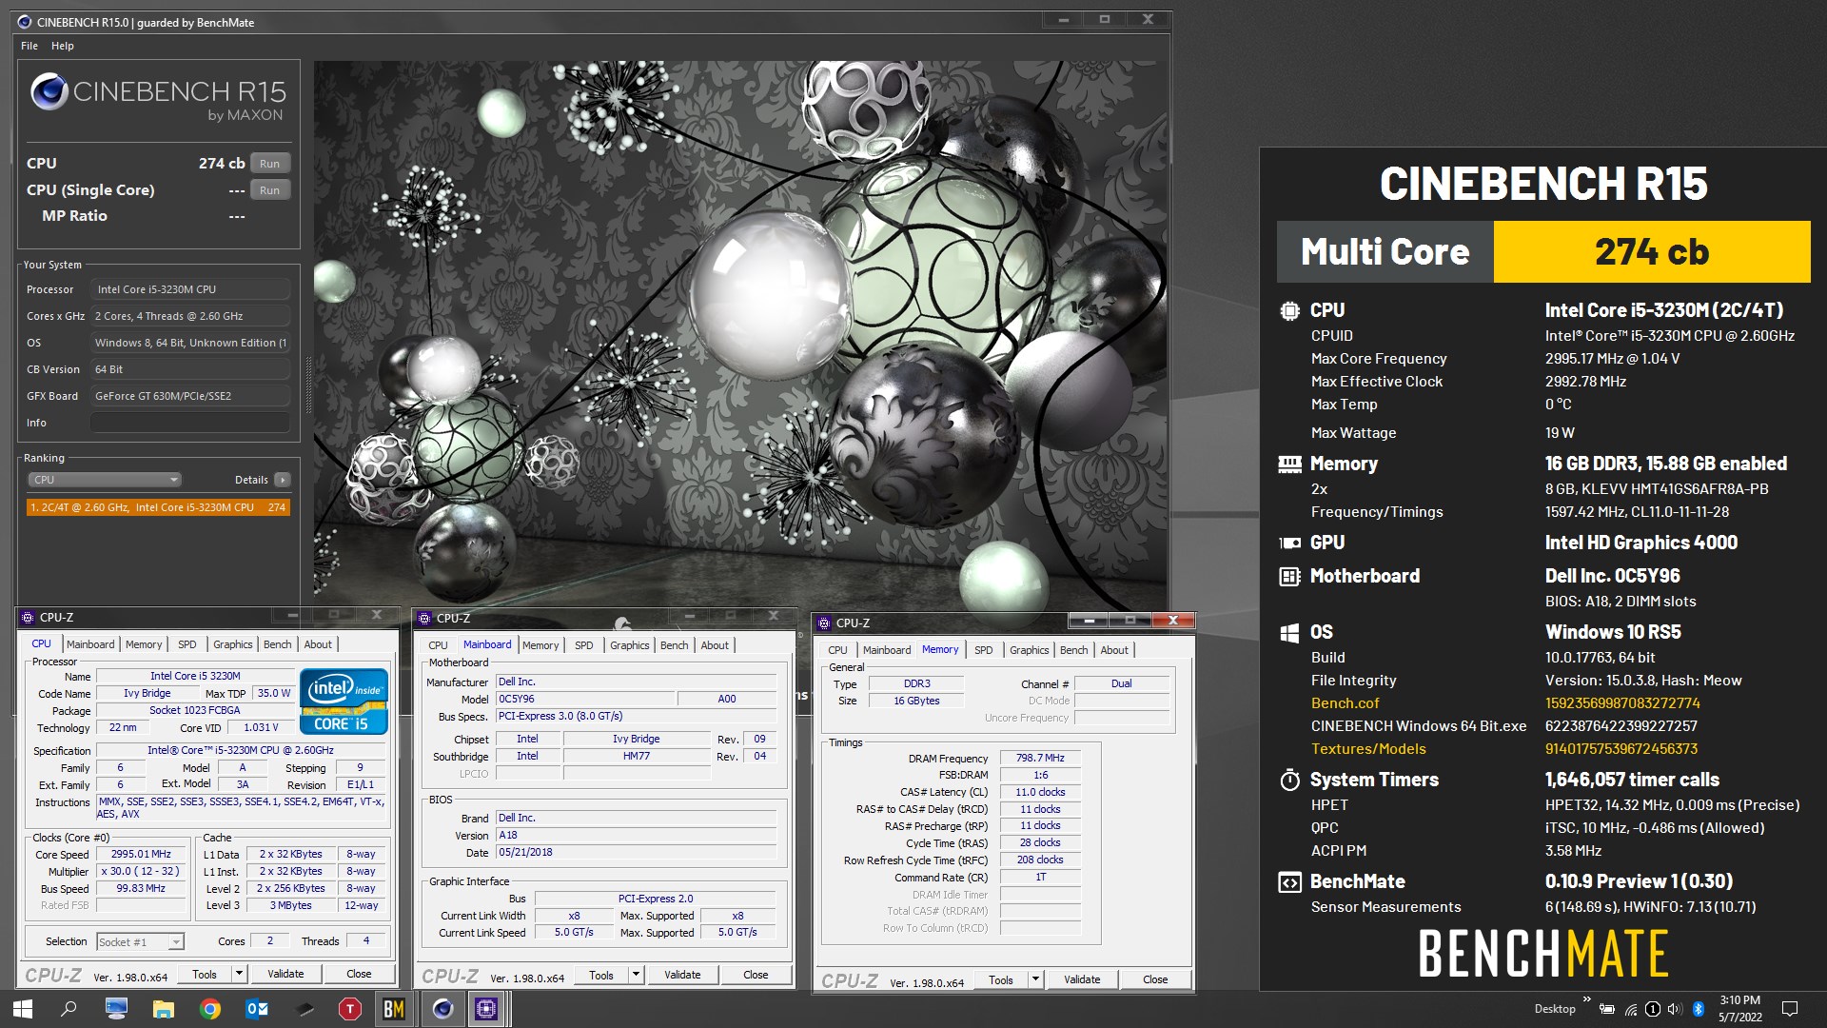Open Memory tab in Mainboard CPU-Z window
Image resolution: width=1827 pixels, height=1028 pixels.
click(540, 645)
